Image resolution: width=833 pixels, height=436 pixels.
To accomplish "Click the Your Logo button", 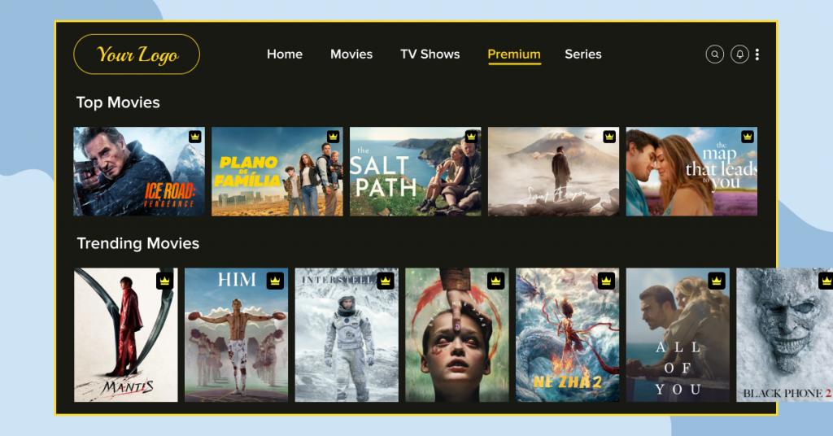I will coord(137,54).
